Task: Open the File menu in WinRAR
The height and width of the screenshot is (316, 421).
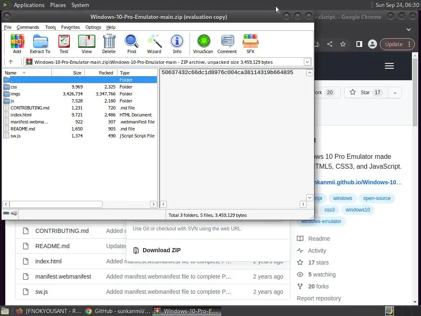Action: tap(8, 27)
